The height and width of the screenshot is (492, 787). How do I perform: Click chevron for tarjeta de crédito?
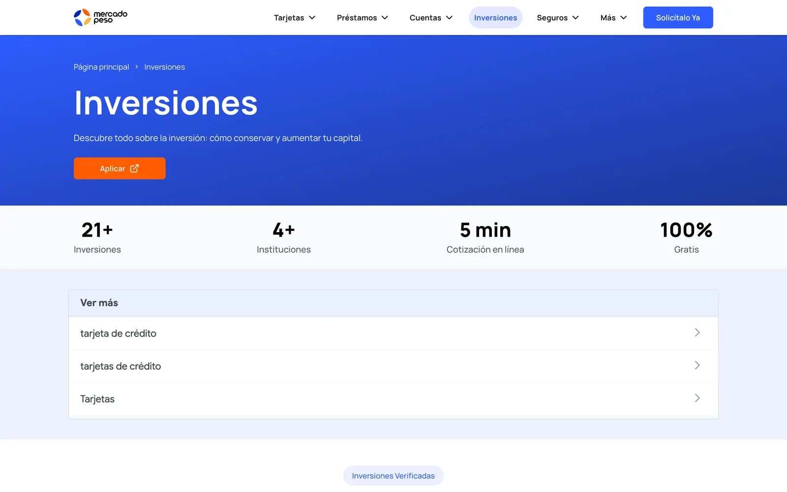pos(697,333)
